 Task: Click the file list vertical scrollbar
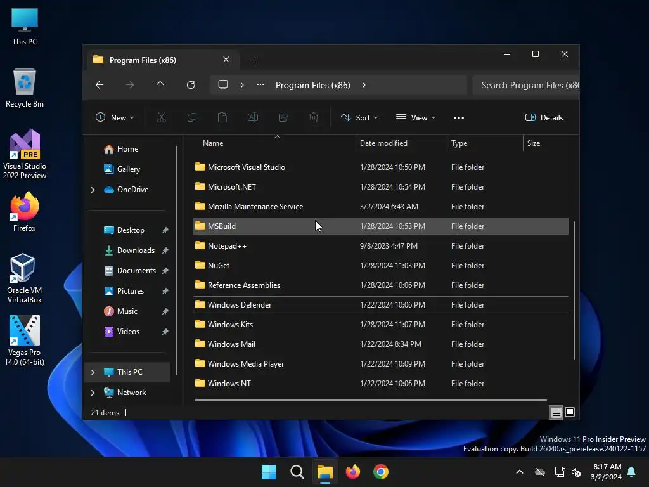pos(574,290)
